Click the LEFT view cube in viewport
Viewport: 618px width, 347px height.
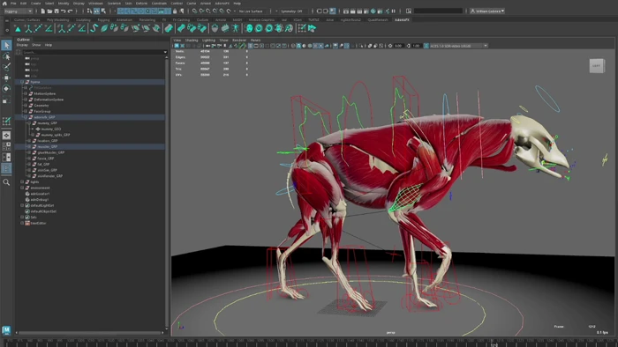pyautogui.click(x=597, y=66)
